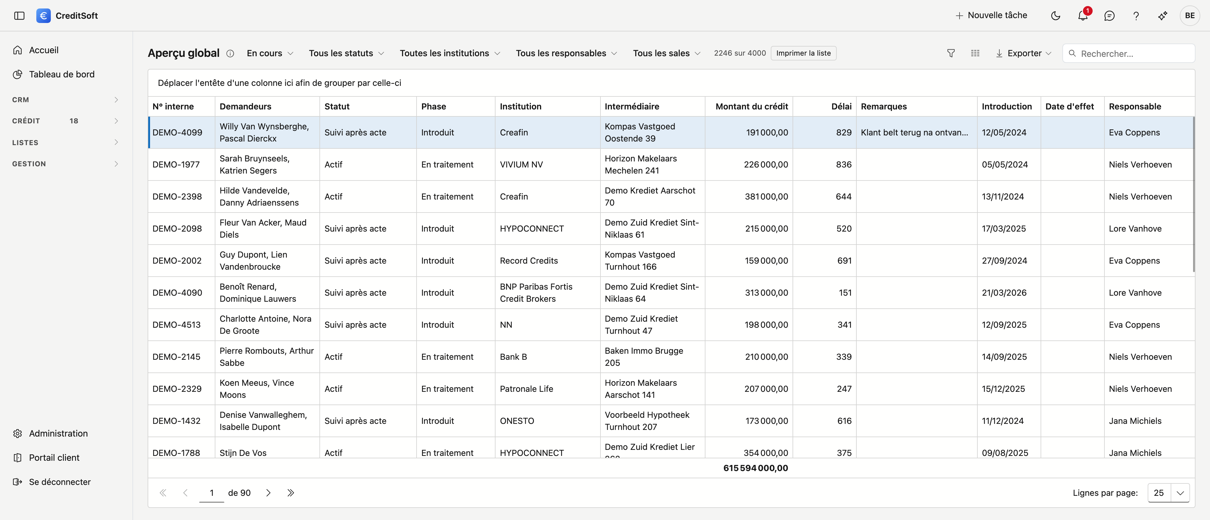Sort by Montant du crédit column header
This screenshot has width=1210, height=520.
click(749, 106)
